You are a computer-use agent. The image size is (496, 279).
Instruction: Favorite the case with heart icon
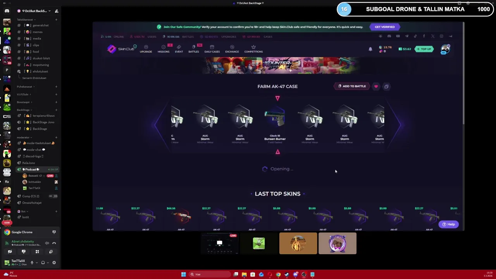pyautogui.click(x=376, y=86)
